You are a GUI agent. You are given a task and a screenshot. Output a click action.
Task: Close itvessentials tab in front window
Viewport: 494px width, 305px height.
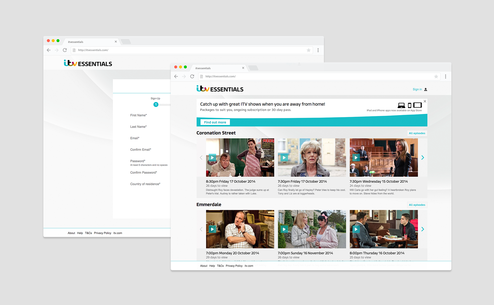point(243,68)
